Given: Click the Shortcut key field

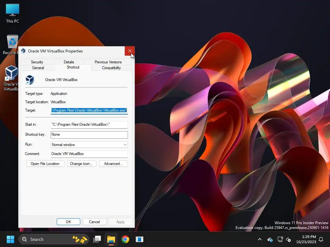Looking at the screenshot, I should tap(89, 135).
